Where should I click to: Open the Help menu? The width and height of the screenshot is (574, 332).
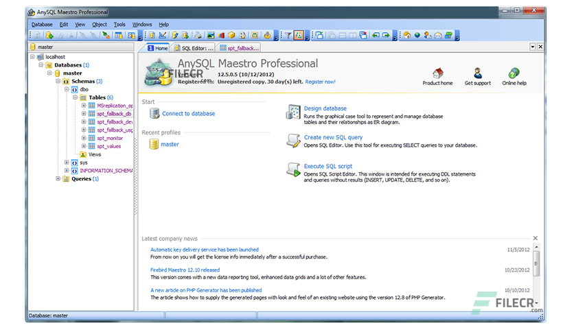coord(163,25)
